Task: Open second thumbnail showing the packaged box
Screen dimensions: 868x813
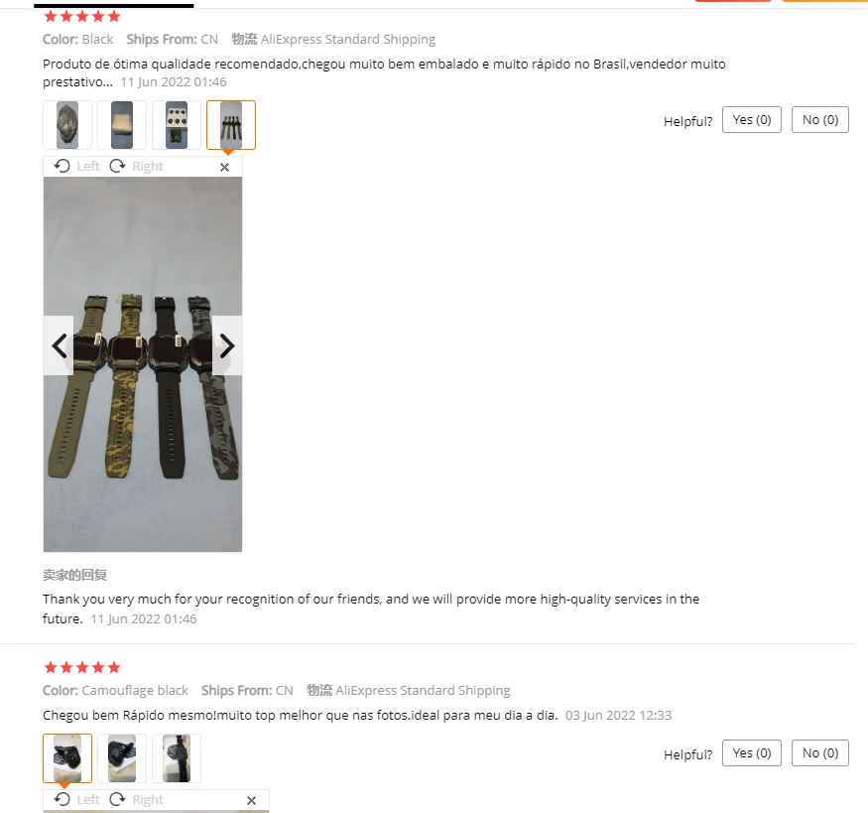Action: pyautogui.click(x=122, y=125)
